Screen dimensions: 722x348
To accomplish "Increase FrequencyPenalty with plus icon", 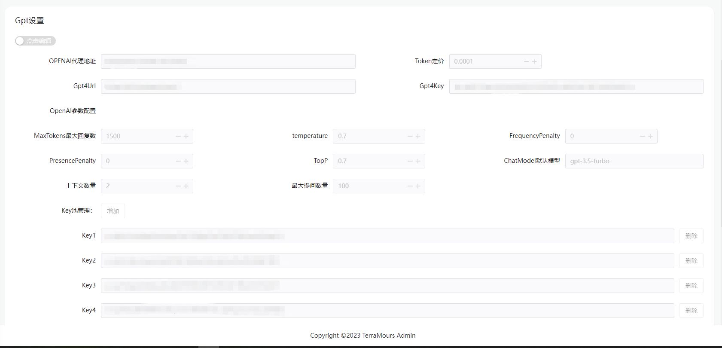I will coord(650,136).
